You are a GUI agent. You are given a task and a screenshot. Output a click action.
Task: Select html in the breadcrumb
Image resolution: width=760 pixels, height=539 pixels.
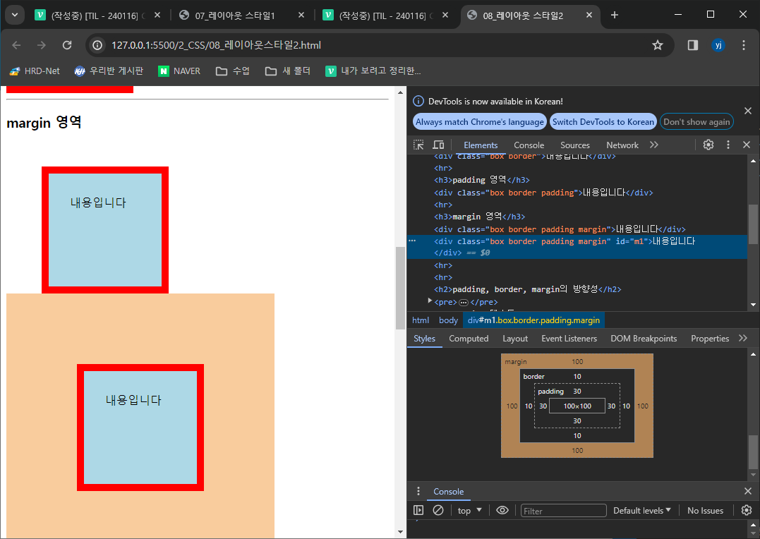click(421, 320)
